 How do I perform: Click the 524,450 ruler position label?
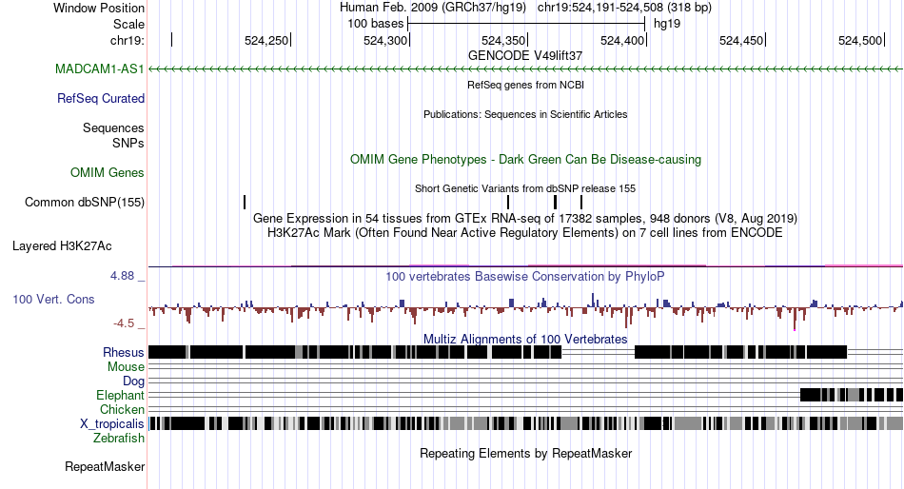741,41
